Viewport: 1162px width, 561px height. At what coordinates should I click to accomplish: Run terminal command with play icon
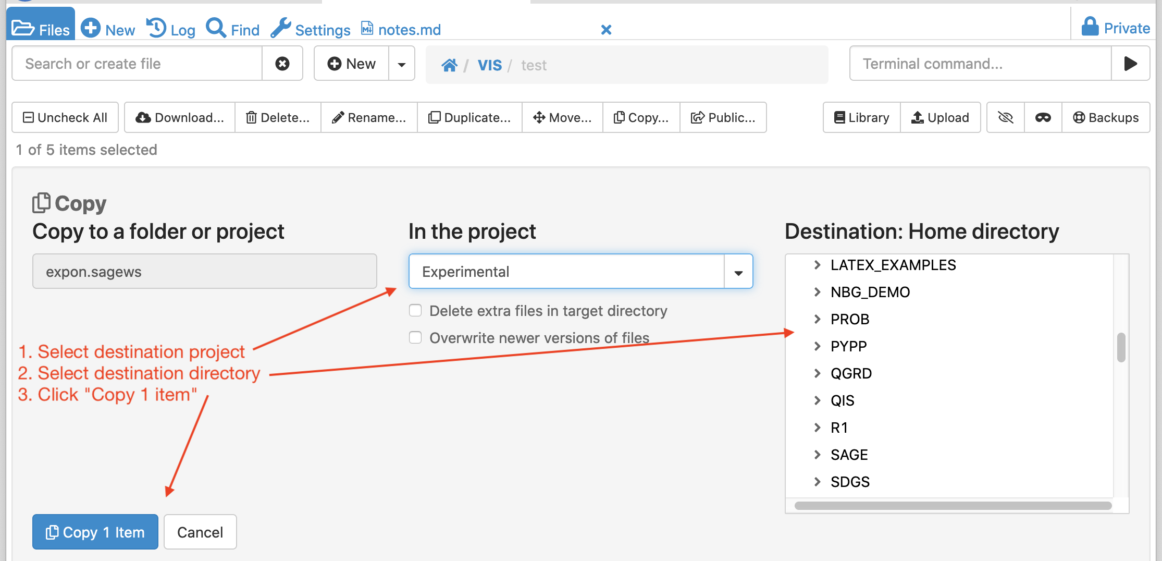pos(1130,64)
